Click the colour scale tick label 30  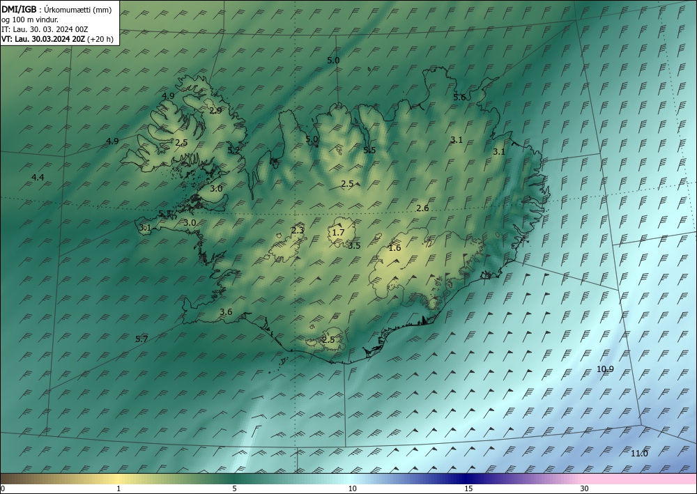585,489
